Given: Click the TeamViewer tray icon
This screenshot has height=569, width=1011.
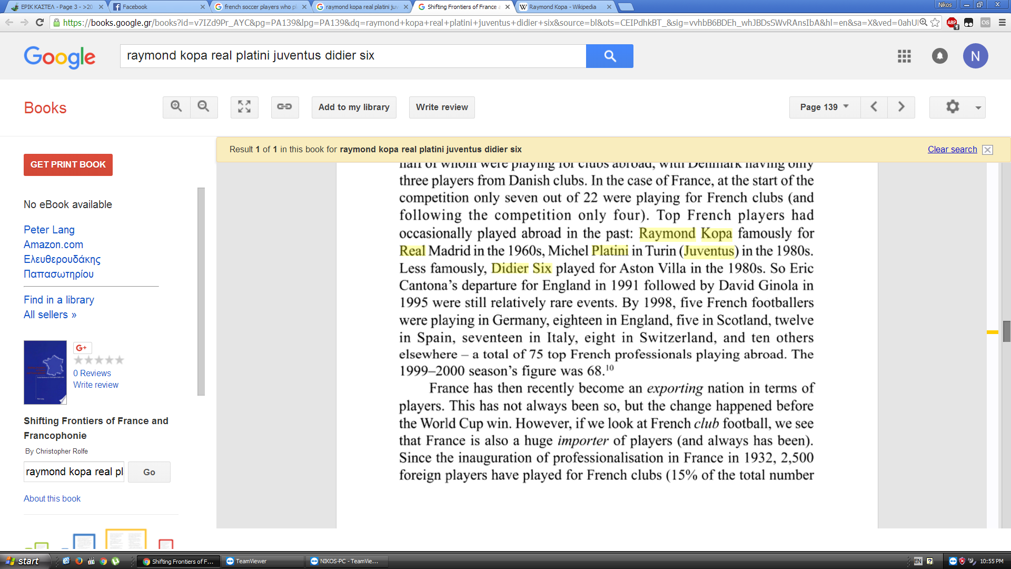Looking at the screenshot, I should (953, 561).
